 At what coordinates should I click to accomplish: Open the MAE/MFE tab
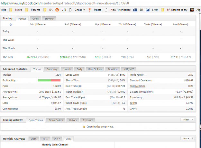pyautogui.click(x=129, y=69)
